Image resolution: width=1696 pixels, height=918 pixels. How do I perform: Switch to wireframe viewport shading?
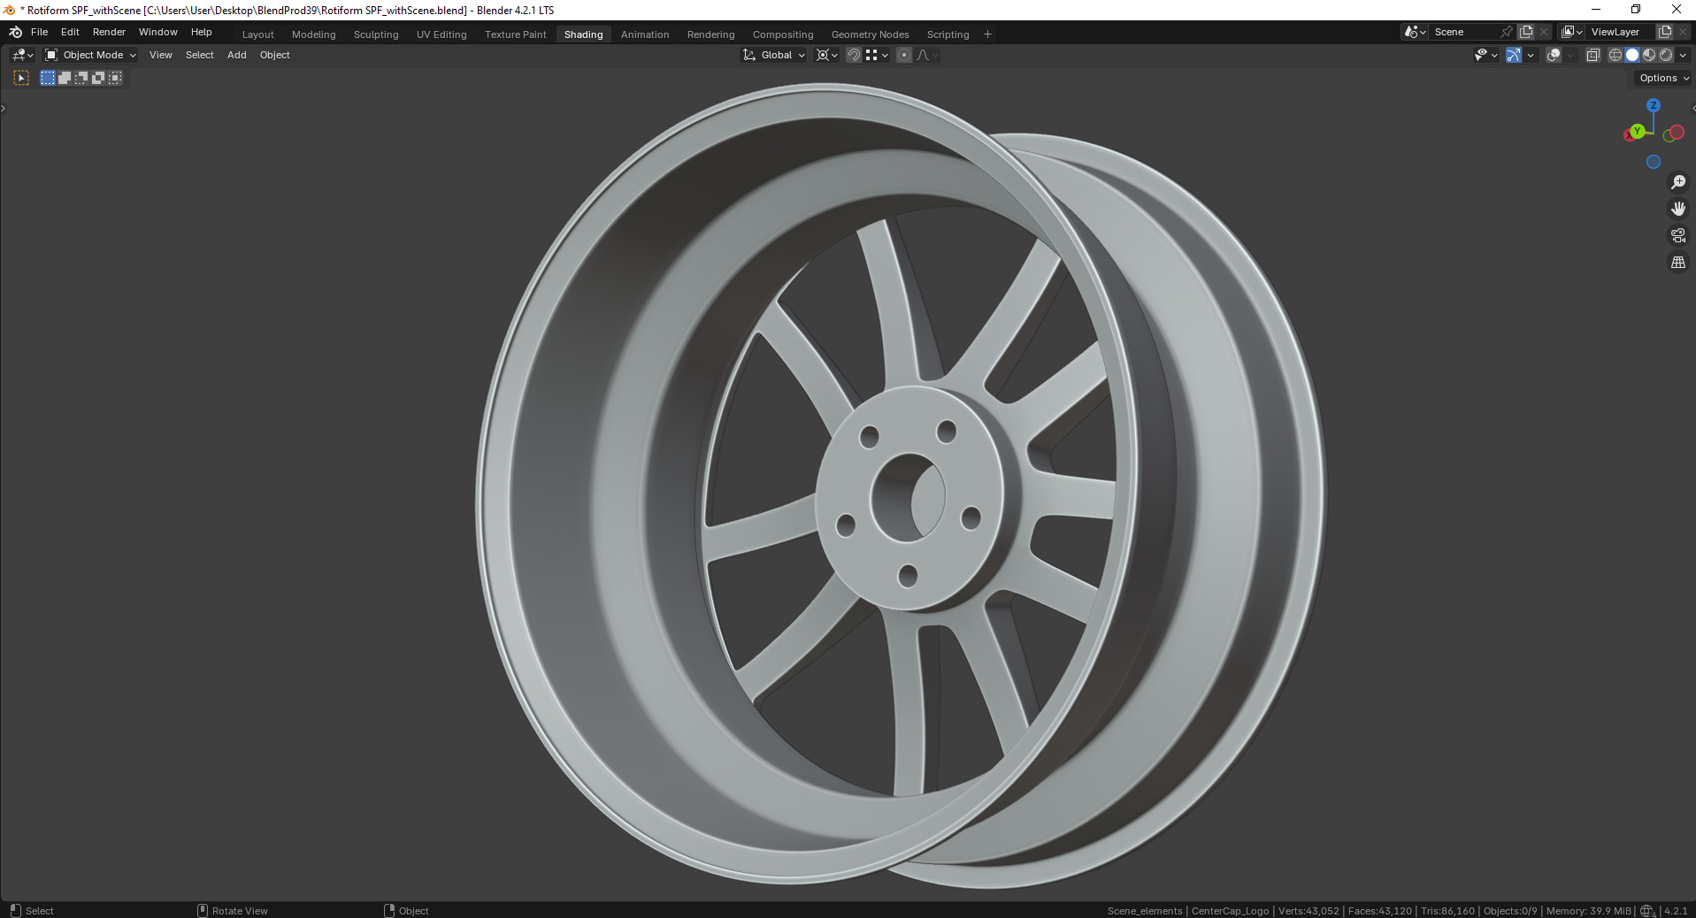coord(1615,55)
